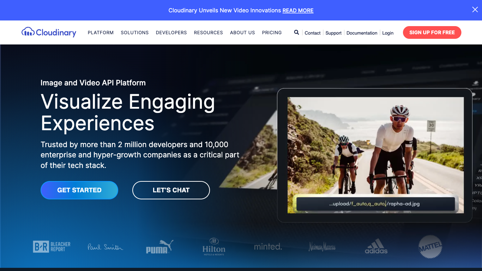Click the Let's Chat button
This screenshot has width=482, height=271.
[171, 190]
